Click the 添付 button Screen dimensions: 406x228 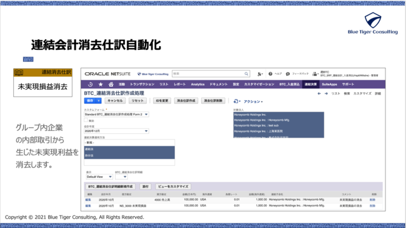point(146,186)
